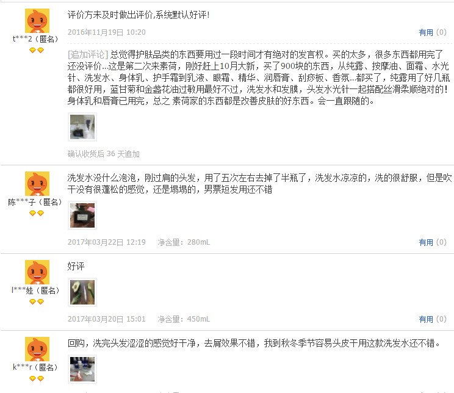454x393 pixels.
Task: Open the photo under the 好评 review
Action: pyautogui.click(x=82, y=292)
